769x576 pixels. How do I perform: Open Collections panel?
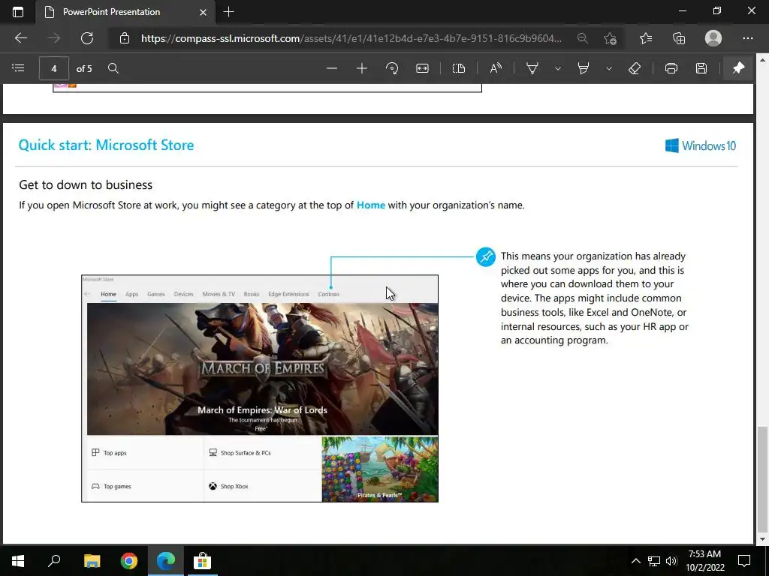pos(679,38)
